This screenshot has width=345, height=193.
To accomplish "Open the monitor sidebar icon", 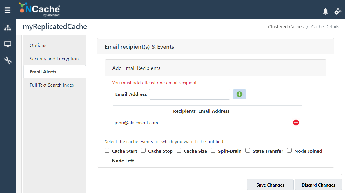I will (x=8, y=44).
